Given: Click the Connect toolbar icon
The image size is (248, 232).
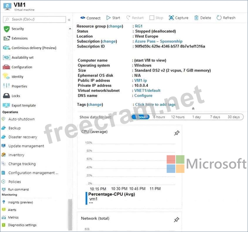Looking at the screenshot, I should 83,18.
